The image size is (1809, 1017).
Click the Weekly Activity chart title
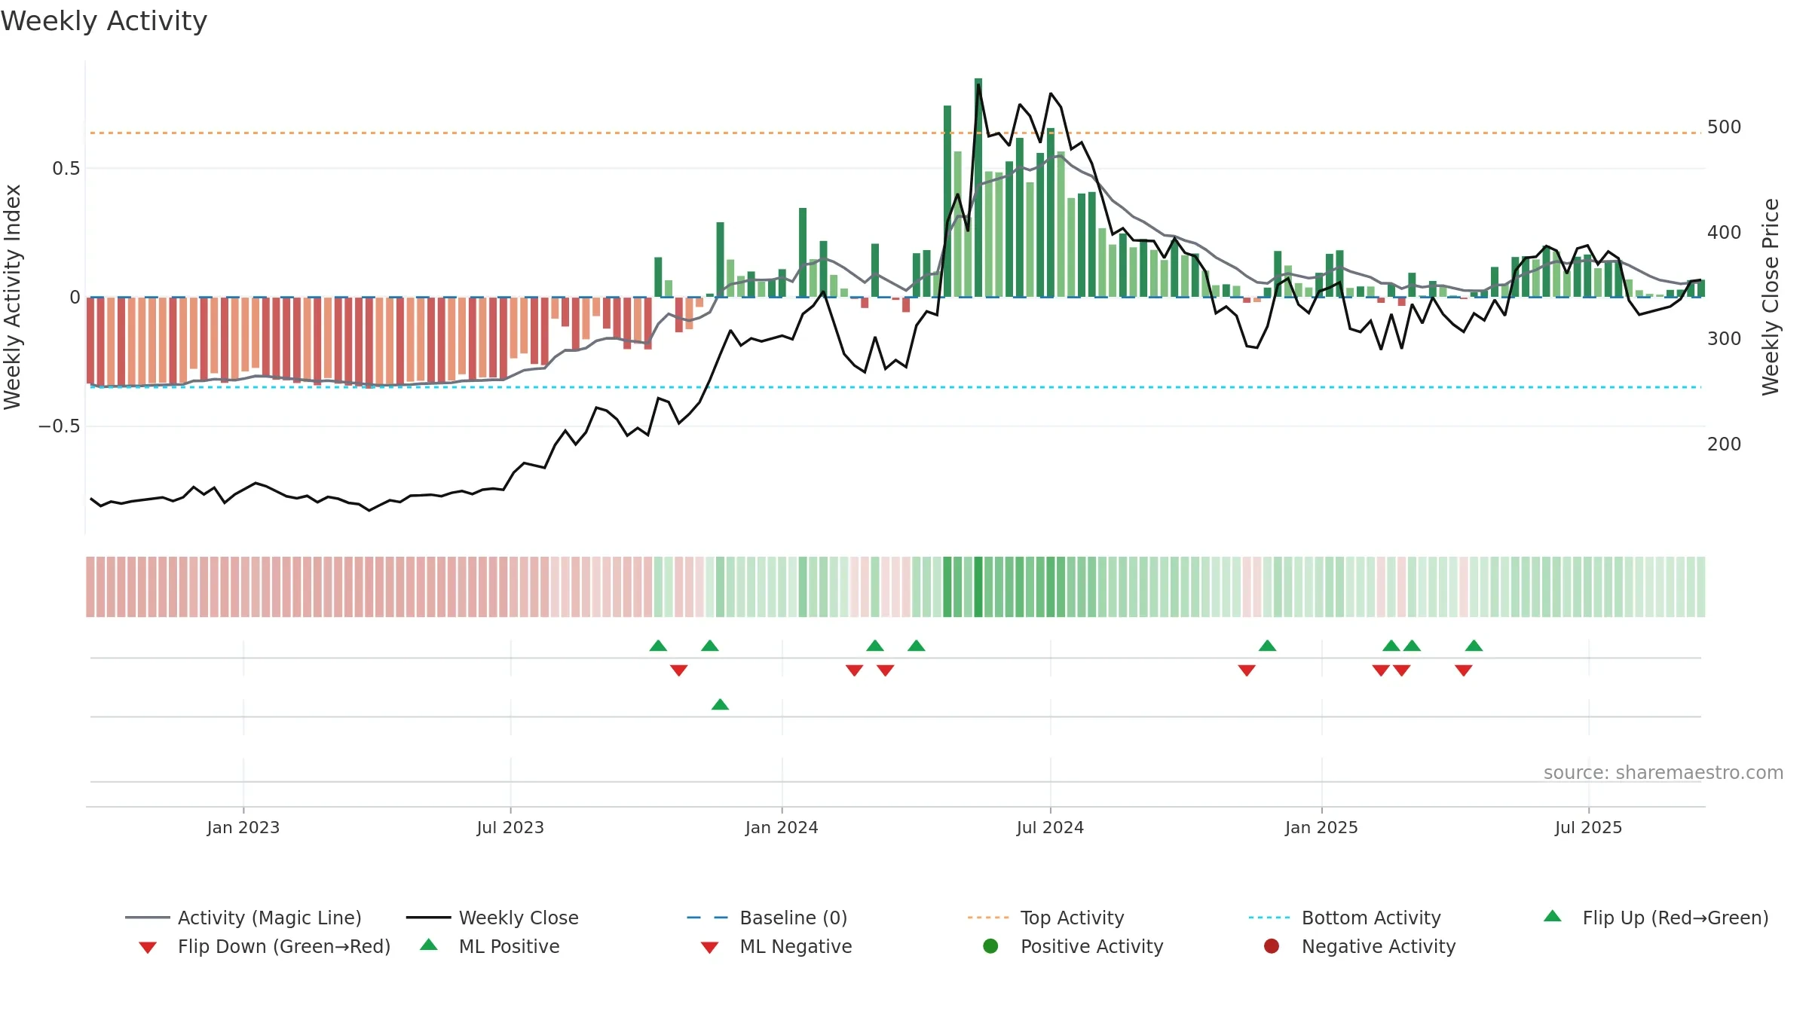104,21
